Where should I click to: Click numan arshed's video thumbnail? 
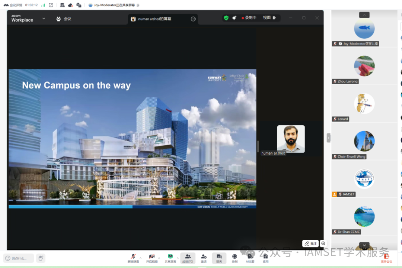point(291,139)
